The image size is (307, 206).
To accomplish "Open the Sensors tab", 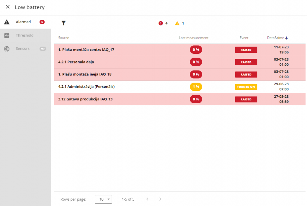I will click(23, 49).
